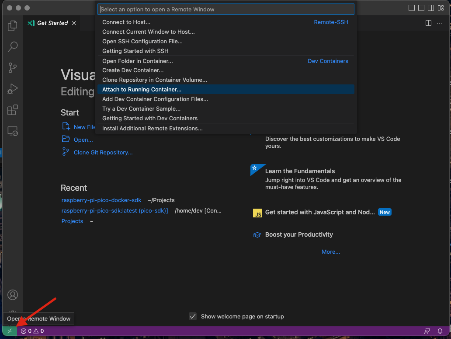Viewport: 451px width, 339px height.
Task: Select Open Folder in Container...
Action: [226, 61]
